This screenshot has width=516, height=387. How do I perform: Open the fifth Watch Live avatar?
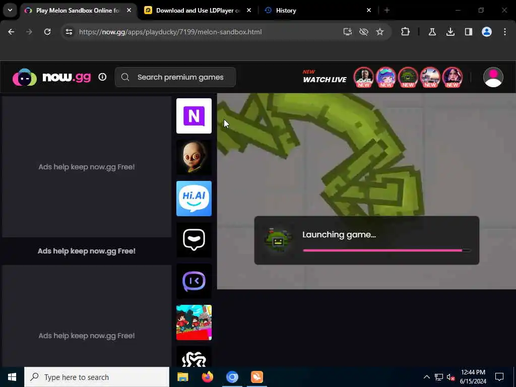pyautogui.click(x=453, y=77)
